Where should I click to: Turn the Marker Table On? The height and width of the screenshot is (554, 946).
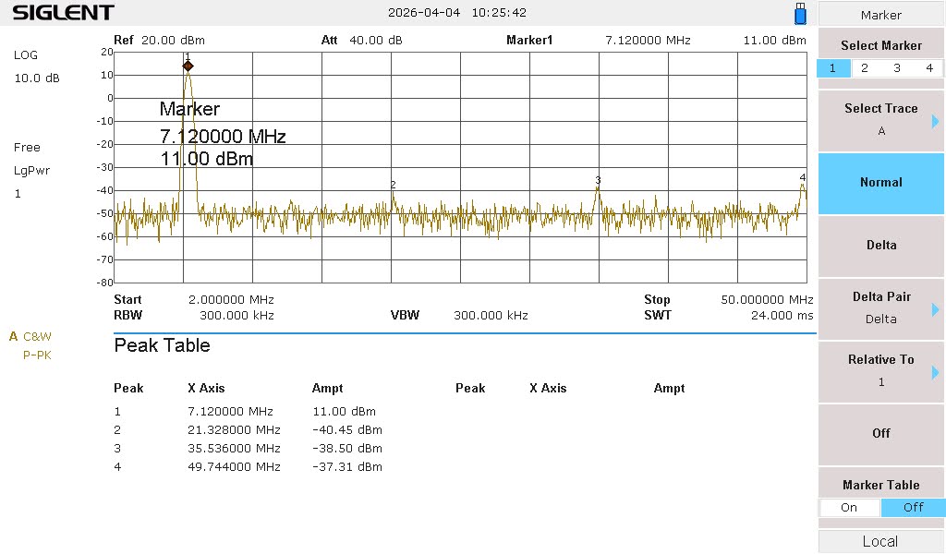click(x=849, y=508)
